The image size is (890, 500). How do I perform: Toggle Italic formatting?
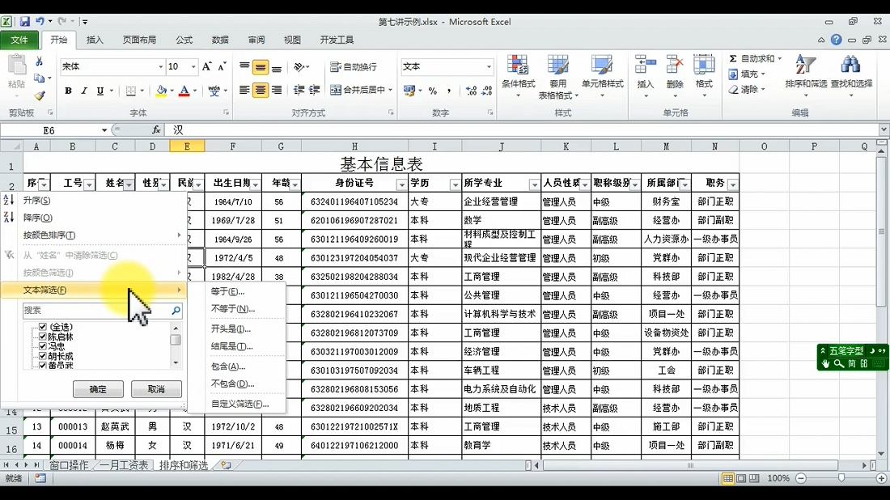(84, 91)
